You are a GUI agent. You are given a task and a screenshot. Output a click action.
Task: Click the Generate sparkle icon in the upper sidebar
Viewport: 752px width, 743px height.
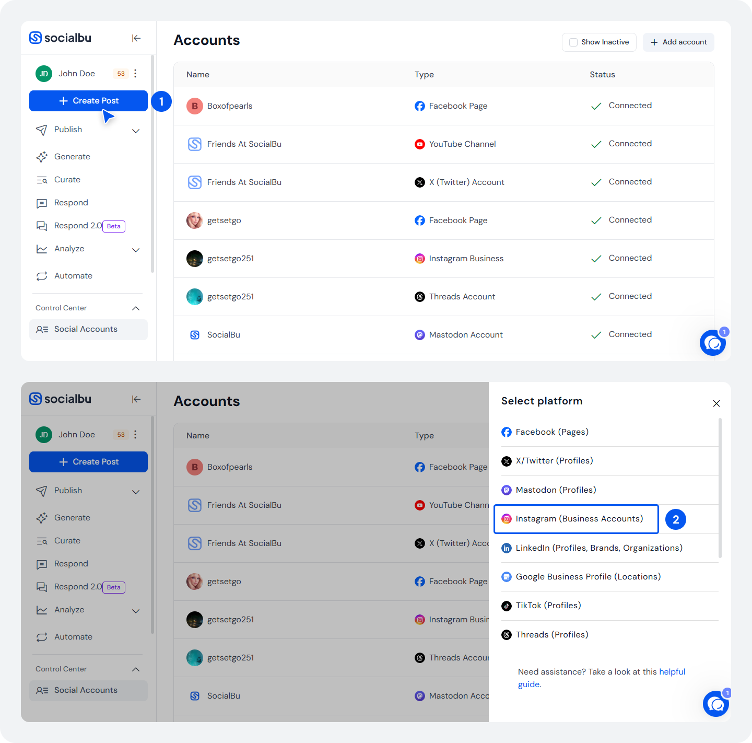point(42,157)
